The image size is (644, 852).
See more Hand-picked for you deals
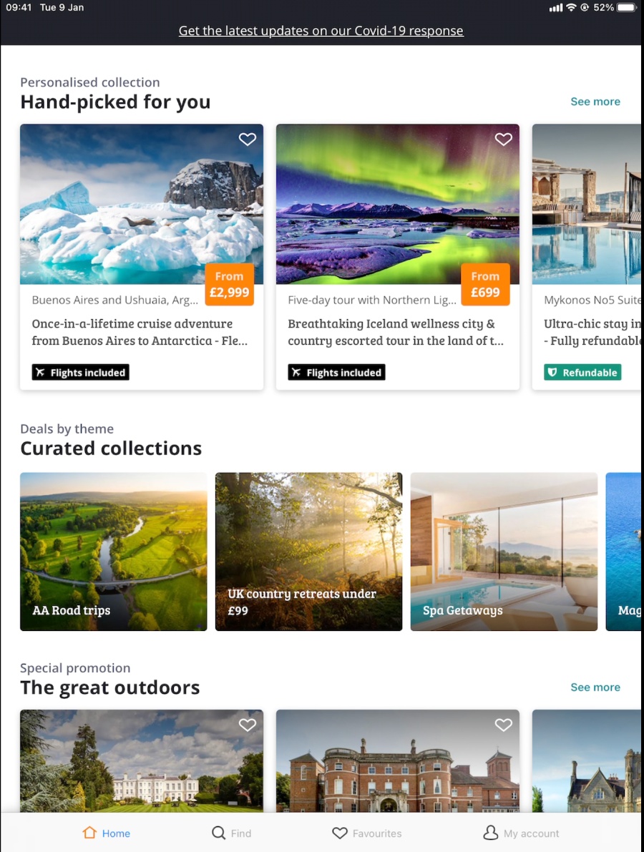click(x=595, y=102)
